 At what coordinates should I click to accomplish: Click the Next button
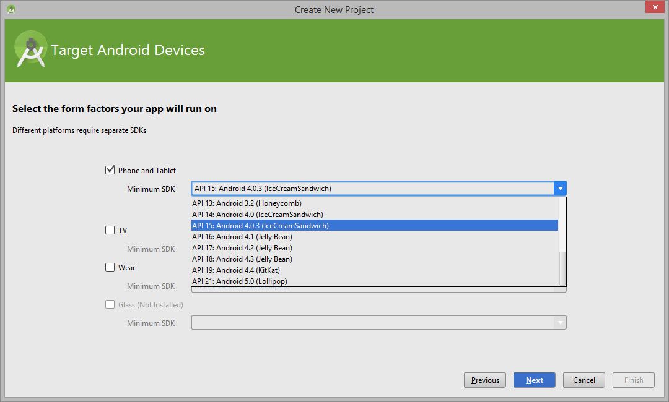[534, 380]
